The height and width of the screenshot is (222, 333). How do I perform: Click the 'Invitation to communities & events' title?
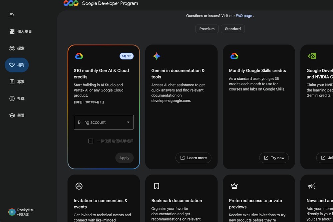pos(101,204)
